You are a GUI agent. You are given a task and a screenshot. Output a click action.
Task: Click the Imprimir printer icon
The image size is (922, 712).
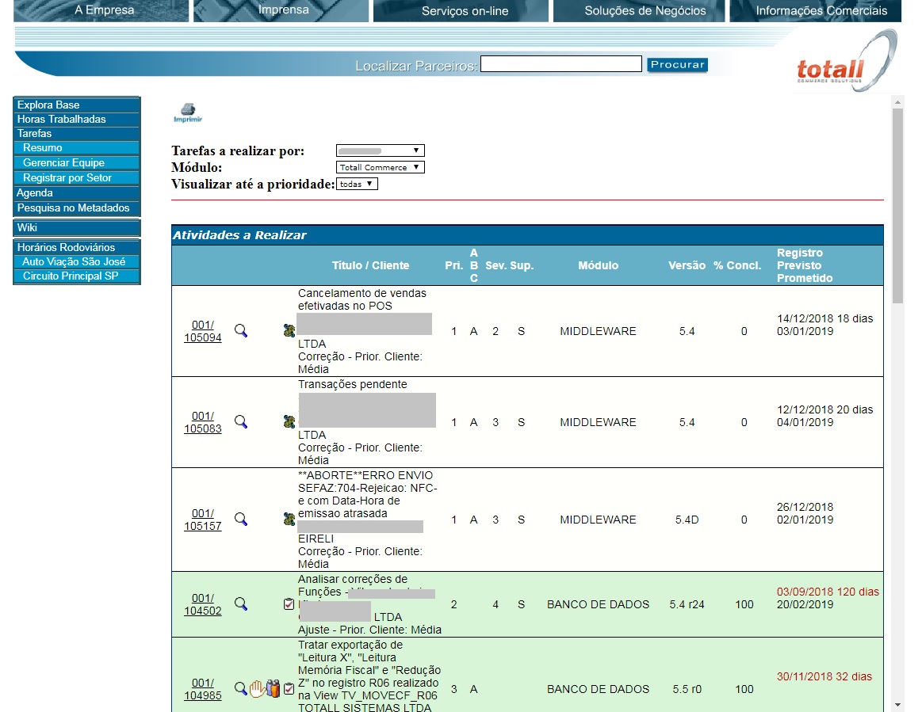188,112
